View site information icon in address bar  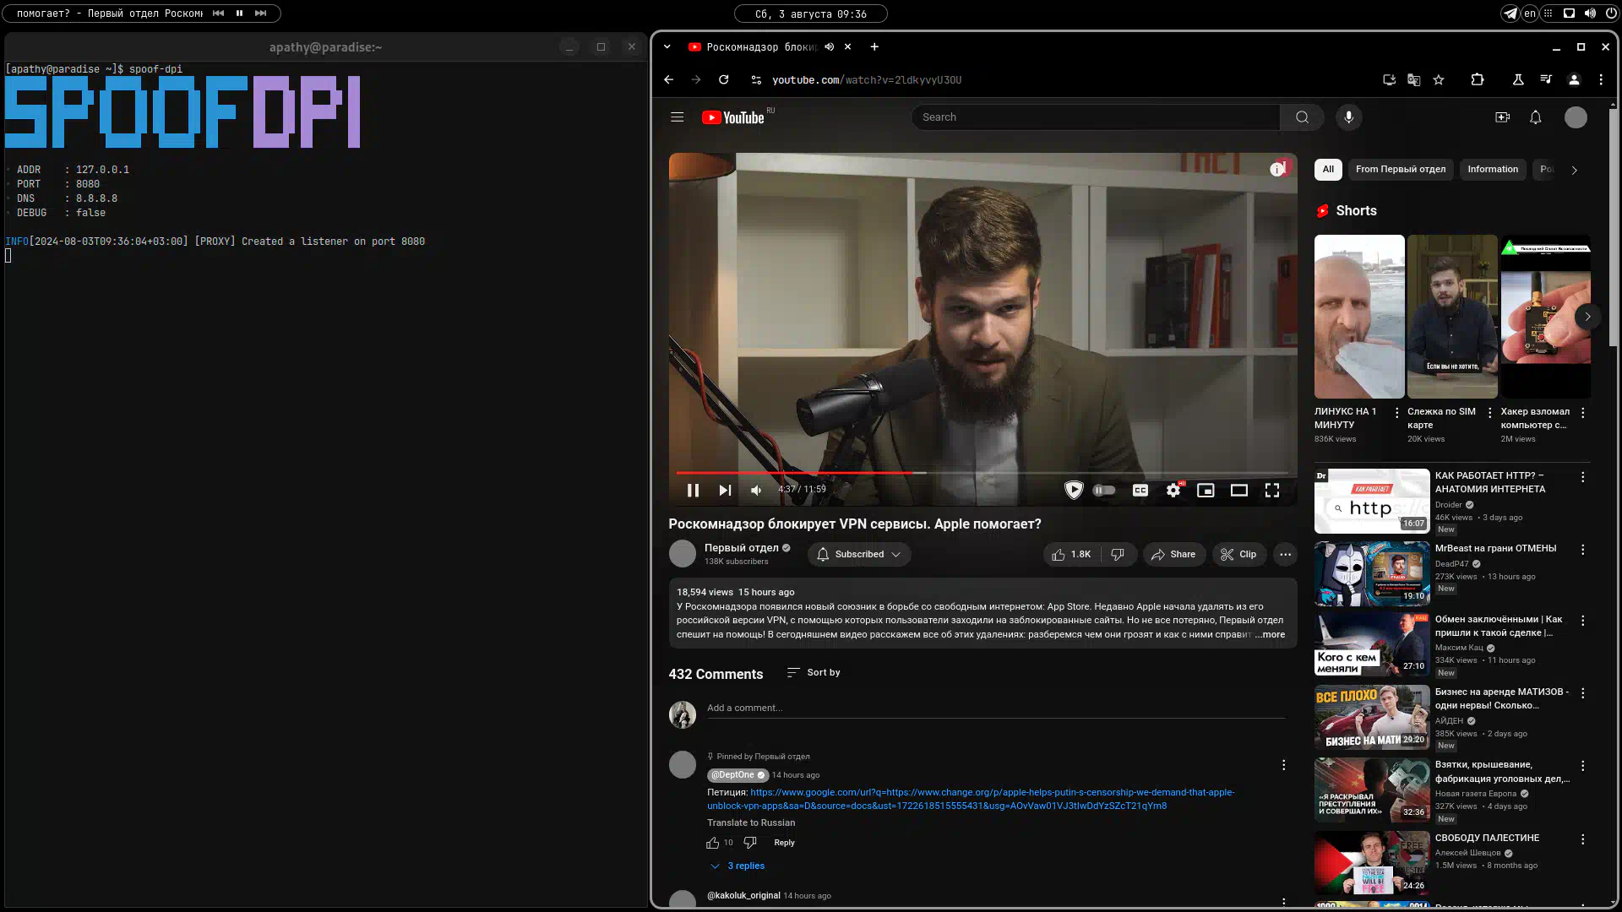[x=756, y=79]
